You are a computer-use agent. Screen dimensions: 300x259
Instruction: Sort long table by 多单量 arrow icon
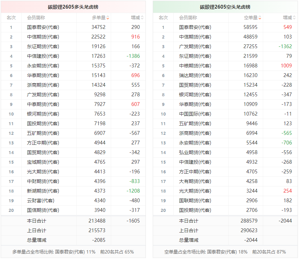coord(108,18)
